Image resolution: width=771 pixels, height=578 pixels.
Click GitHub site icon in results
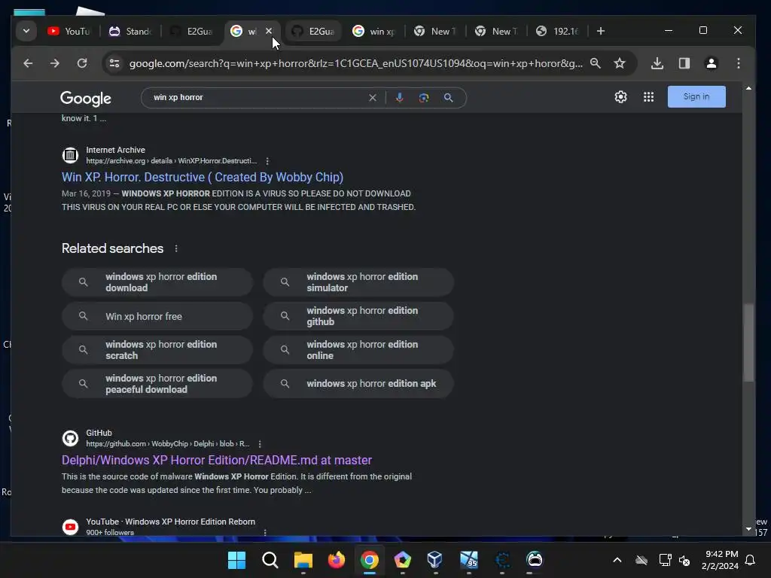tap(70, 439)
